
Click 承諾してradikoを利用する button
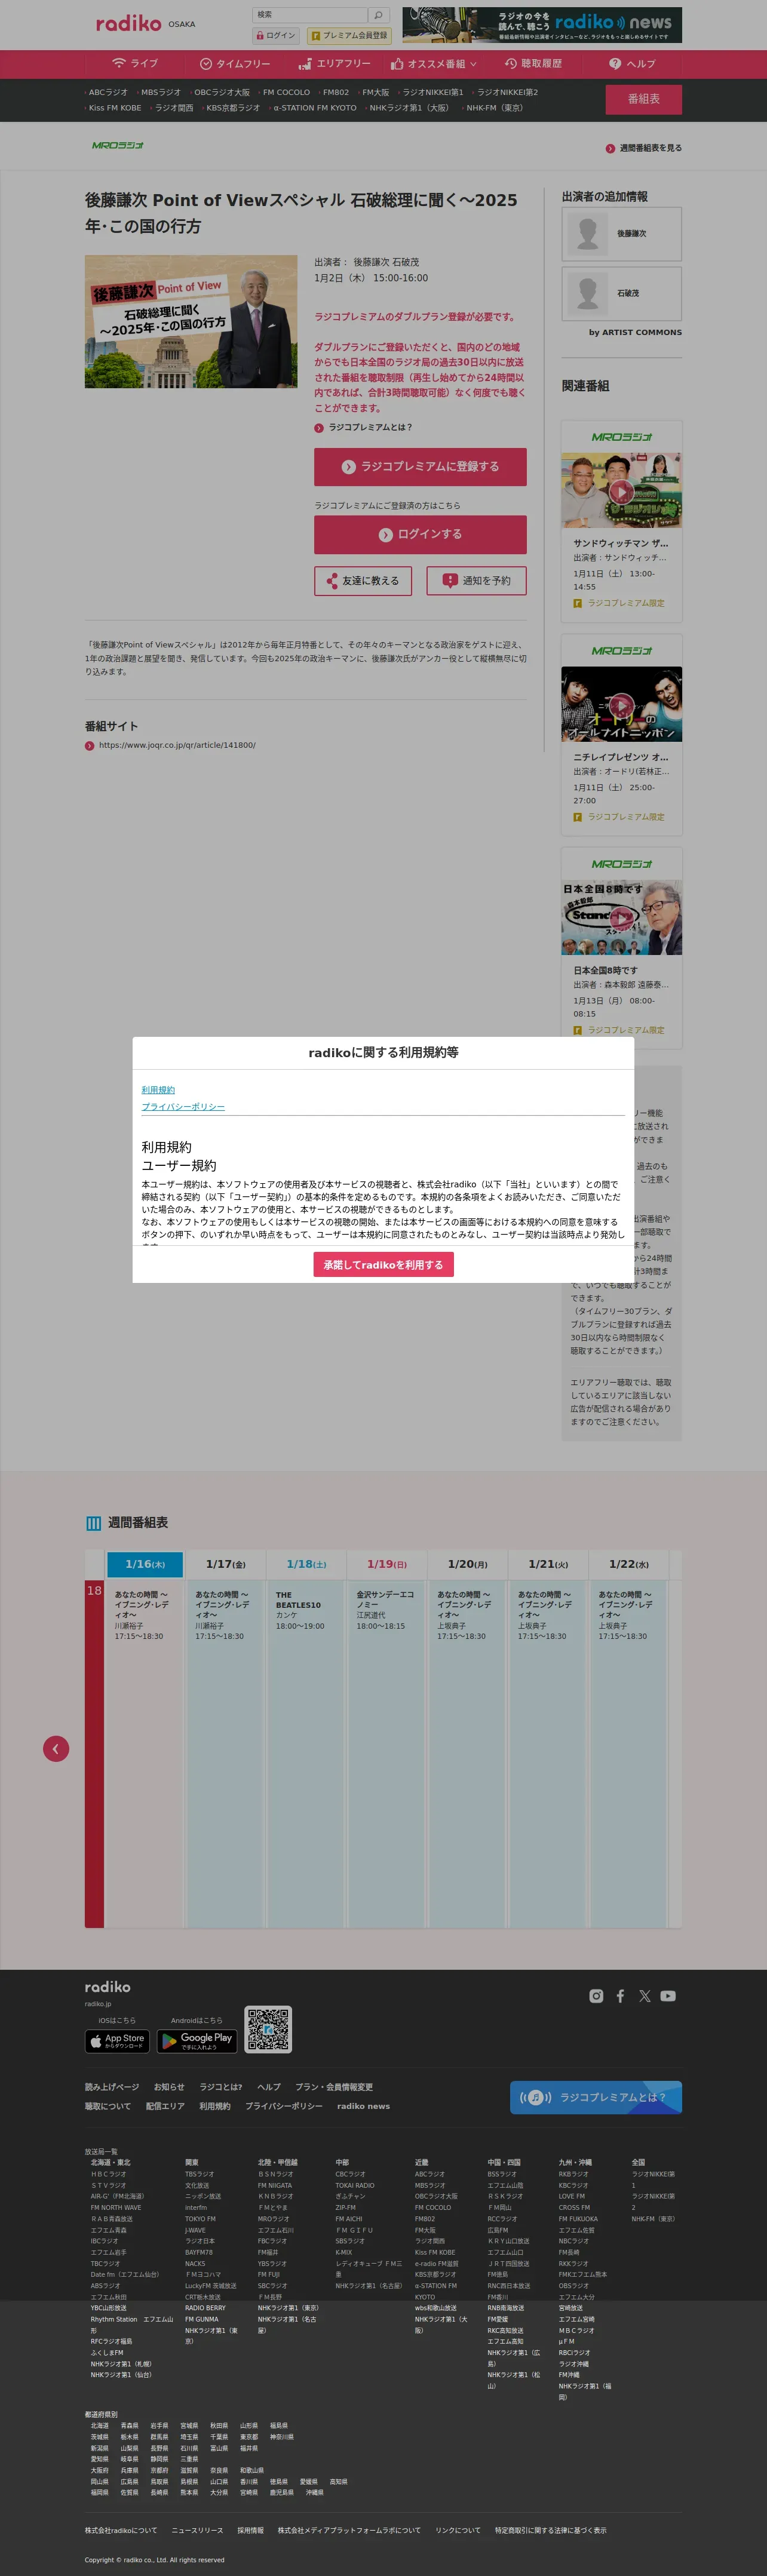[x=383, y=1265]
